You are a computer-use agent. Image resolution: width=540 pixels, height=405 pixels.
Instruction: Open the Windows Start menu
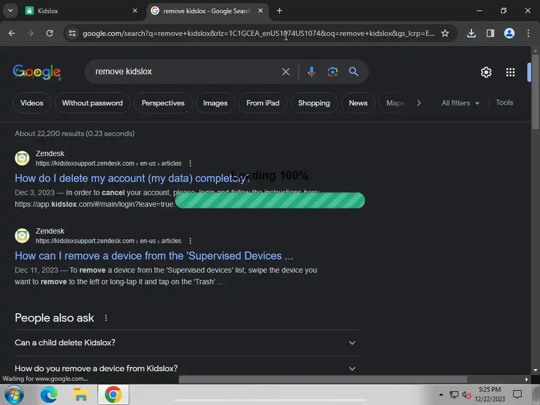pyautogui.click(x=14, y=394)
